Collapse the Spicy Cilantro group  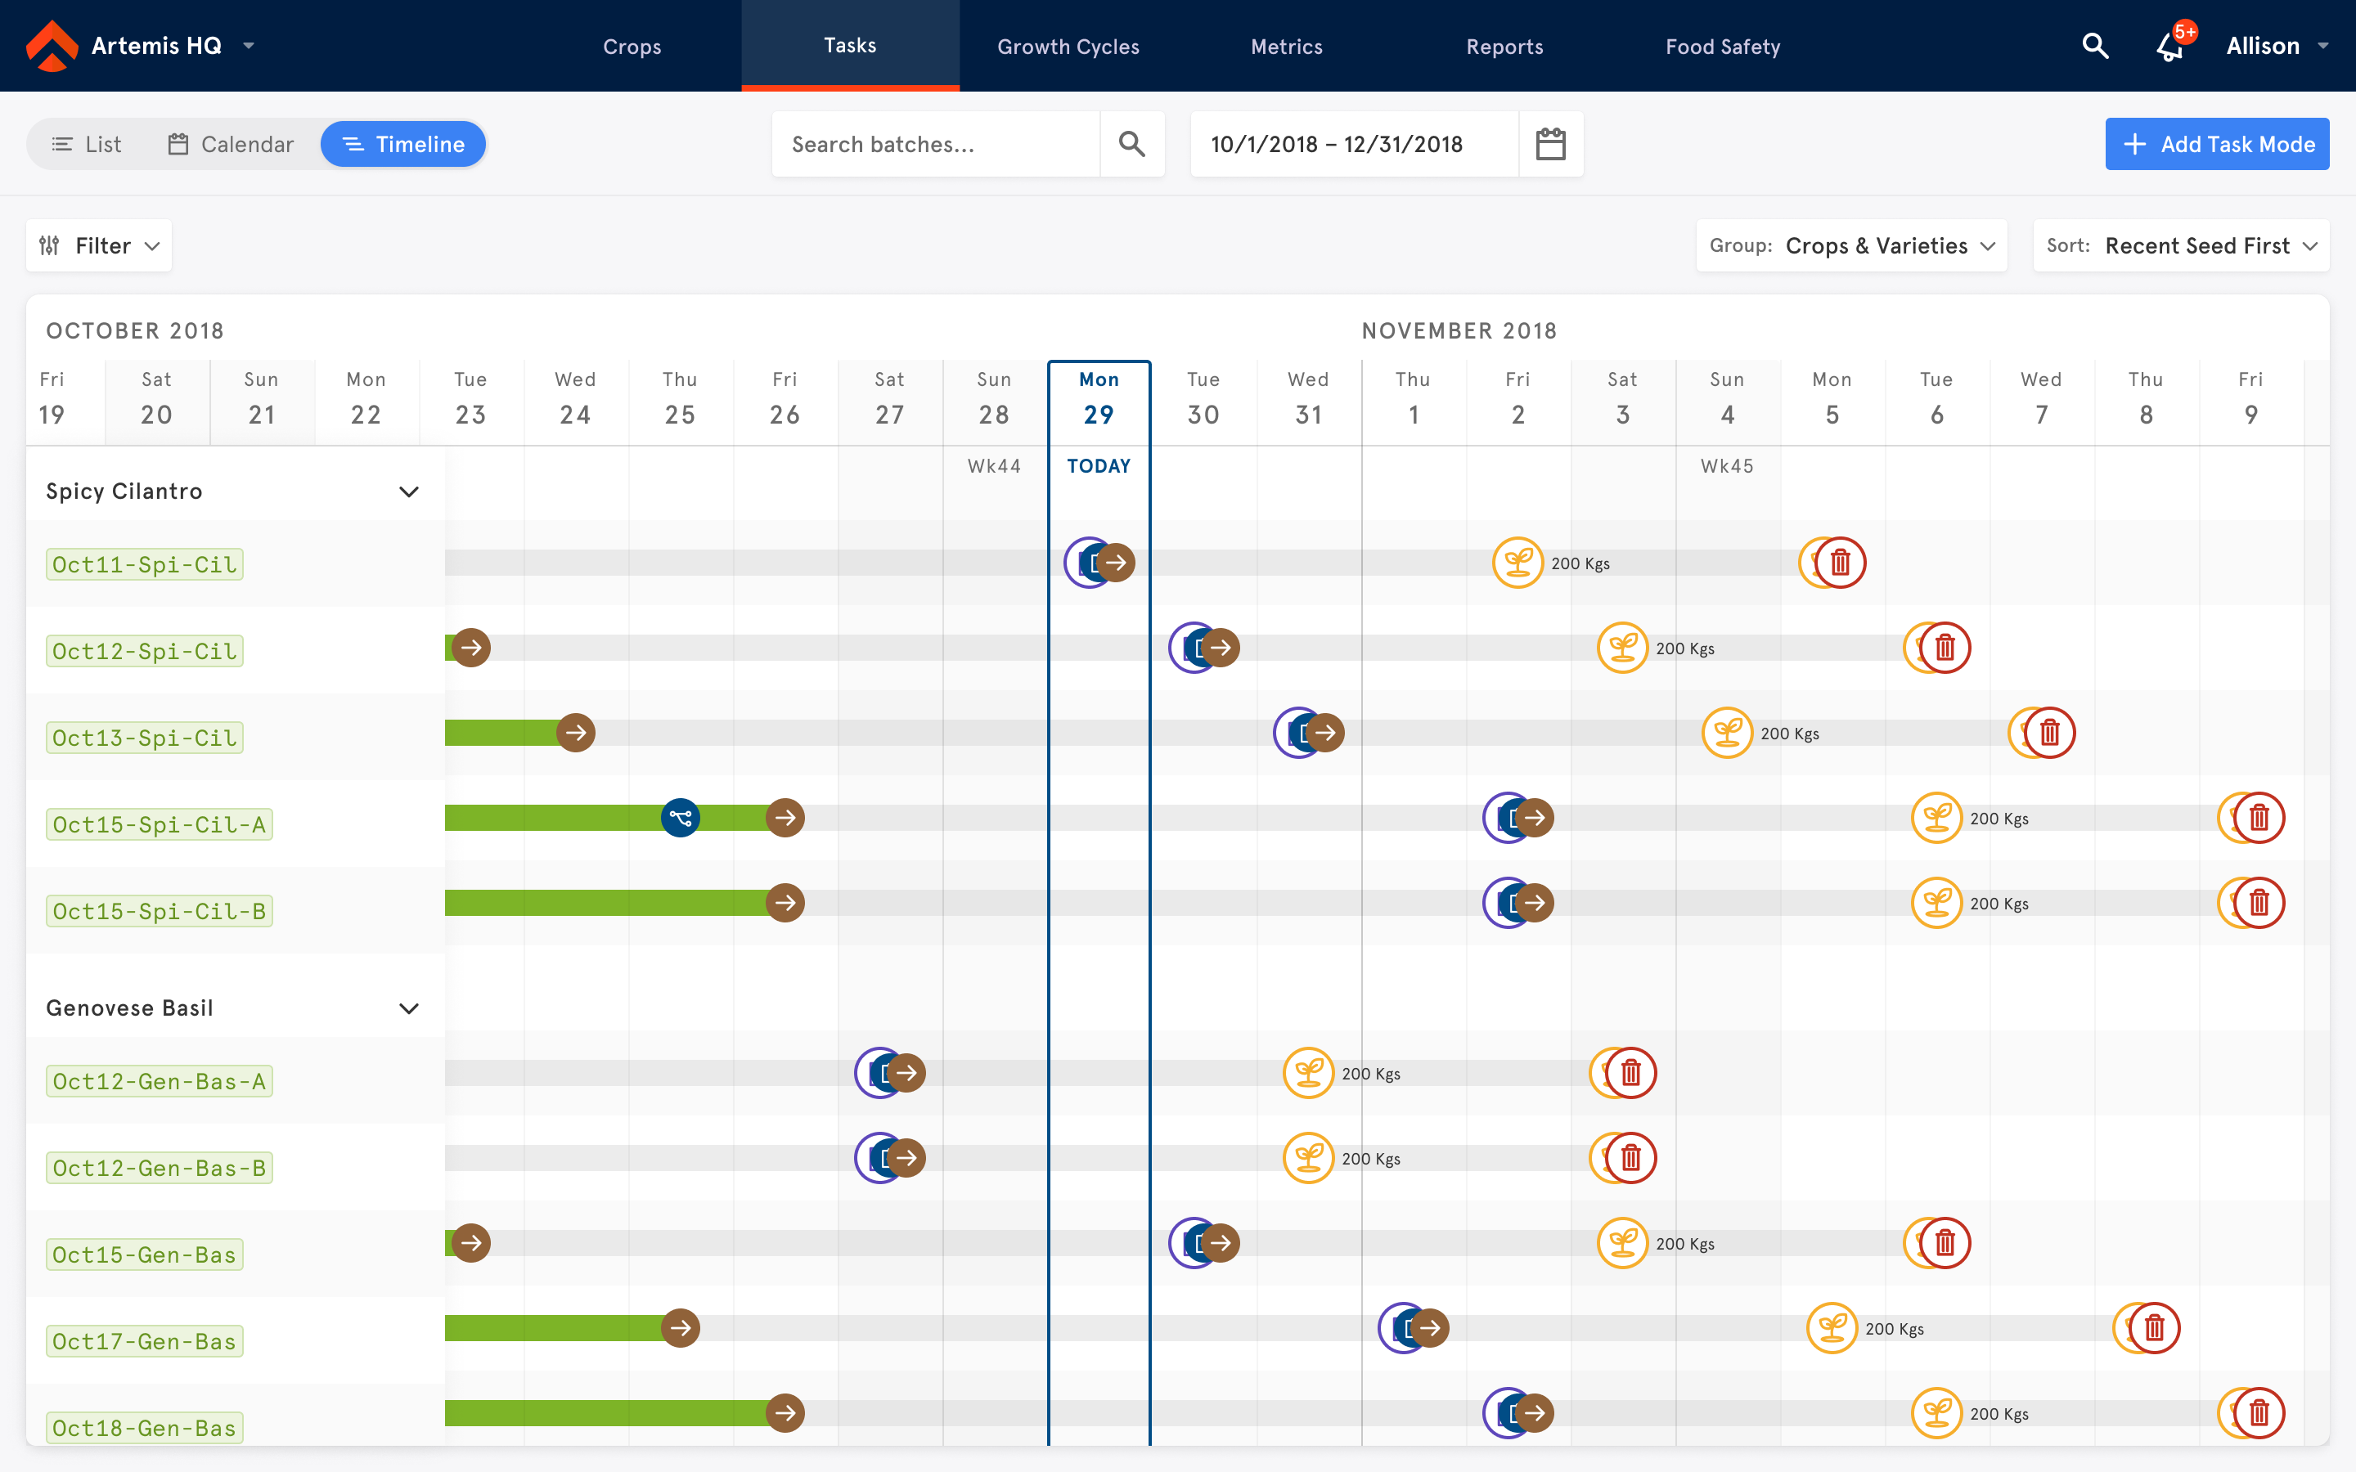(x=409, y=491)
